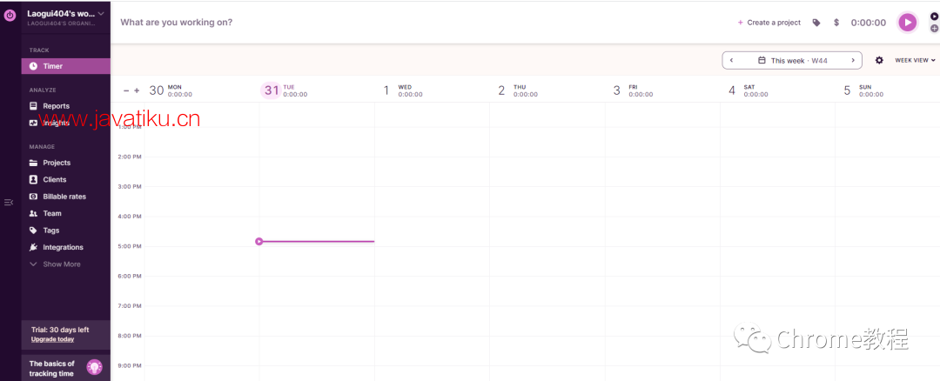The image size is (940, 381).
Task: Go to next week arrow
Action: [x=853, y=61]
